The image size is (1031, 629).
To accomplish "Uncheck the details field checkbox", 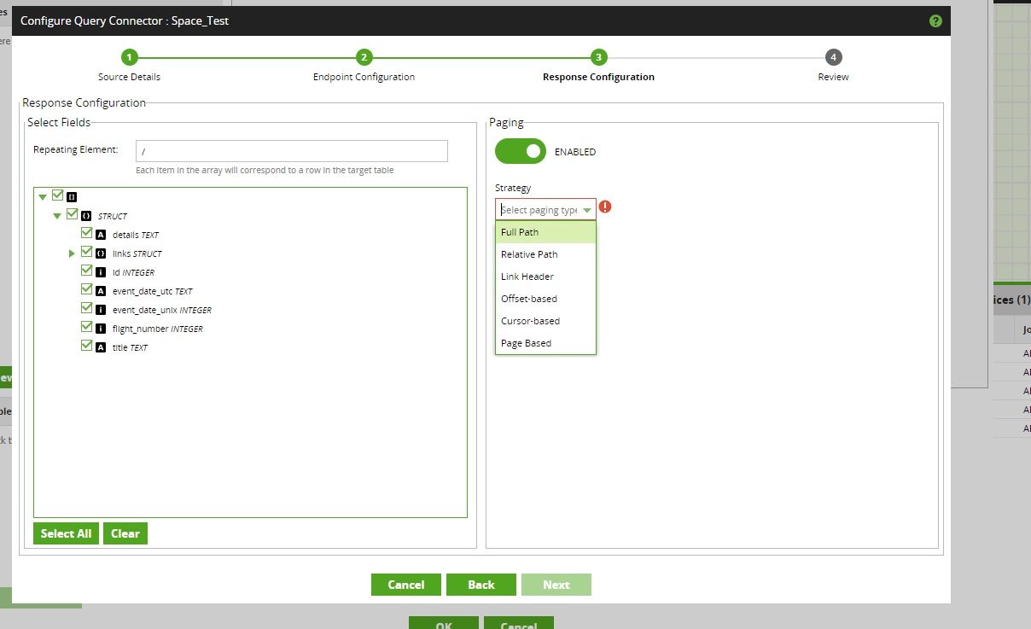I will pyautogui.click(x=86, y=232).
